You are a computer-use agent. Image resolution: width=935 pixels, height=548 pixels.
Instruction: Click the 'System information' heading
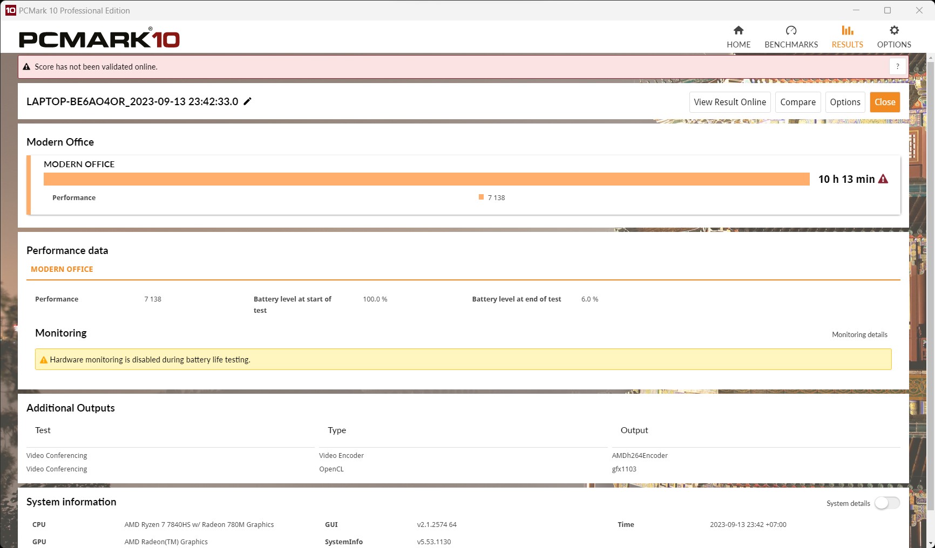pyautogui.click(x=71, y=502)
